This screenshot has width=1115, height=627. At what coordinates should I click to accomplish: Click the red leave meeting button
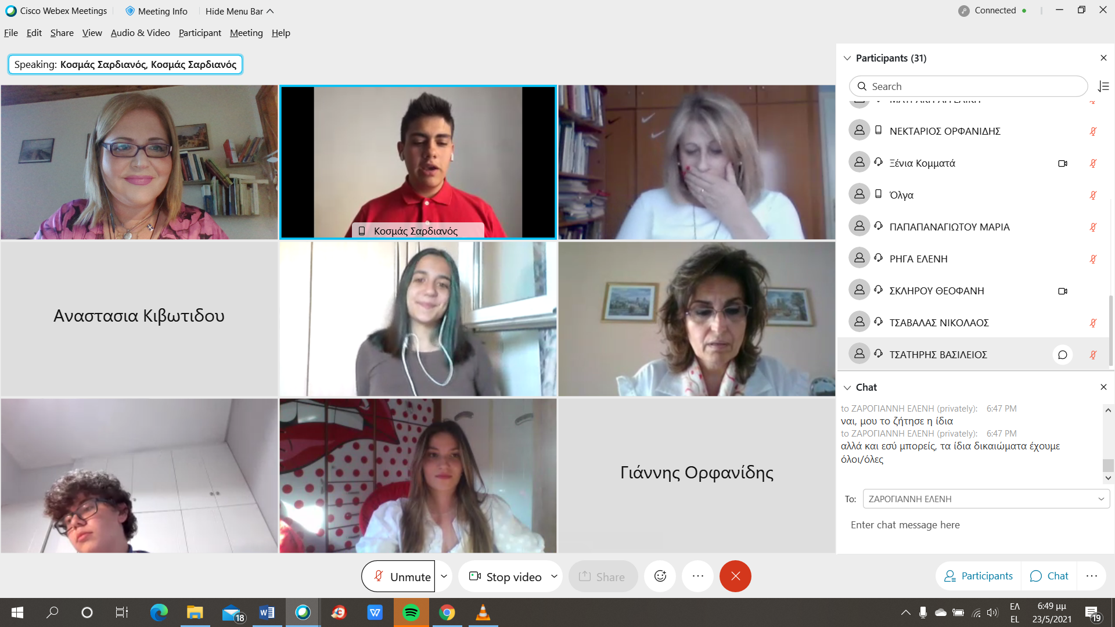(735, 576)
